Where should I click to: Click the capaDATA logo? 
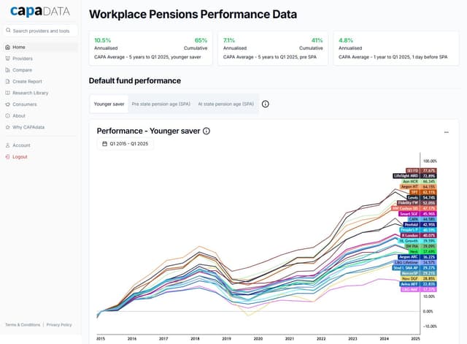pos(39,12)
